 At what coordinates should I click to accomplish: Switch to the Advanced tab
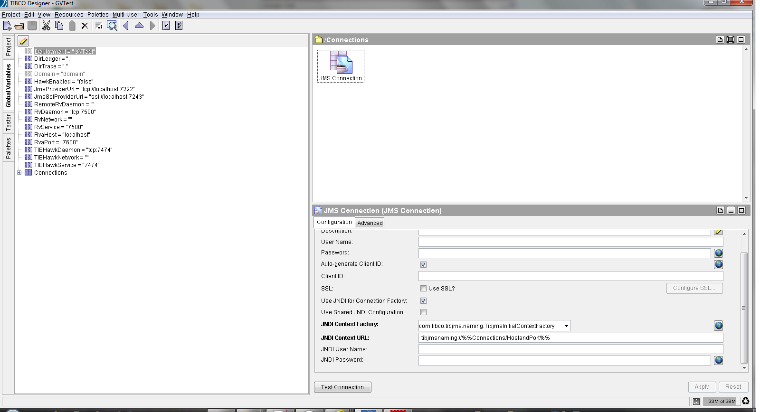pyautogui.click(x=370, y=223)
